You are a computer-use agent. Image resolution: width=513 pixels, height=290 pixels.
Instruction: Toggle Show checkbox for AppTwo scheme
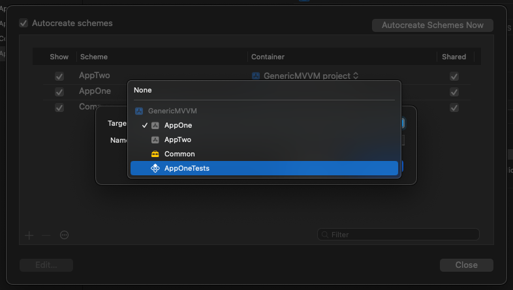59,76
